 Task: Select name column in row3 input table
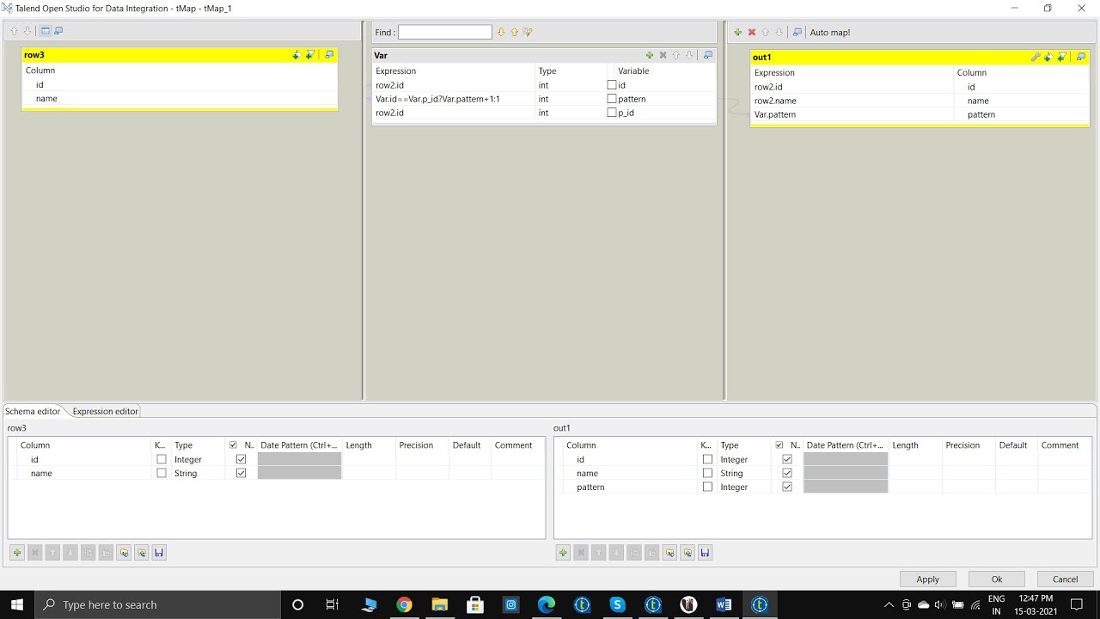(x=180, y=99)
